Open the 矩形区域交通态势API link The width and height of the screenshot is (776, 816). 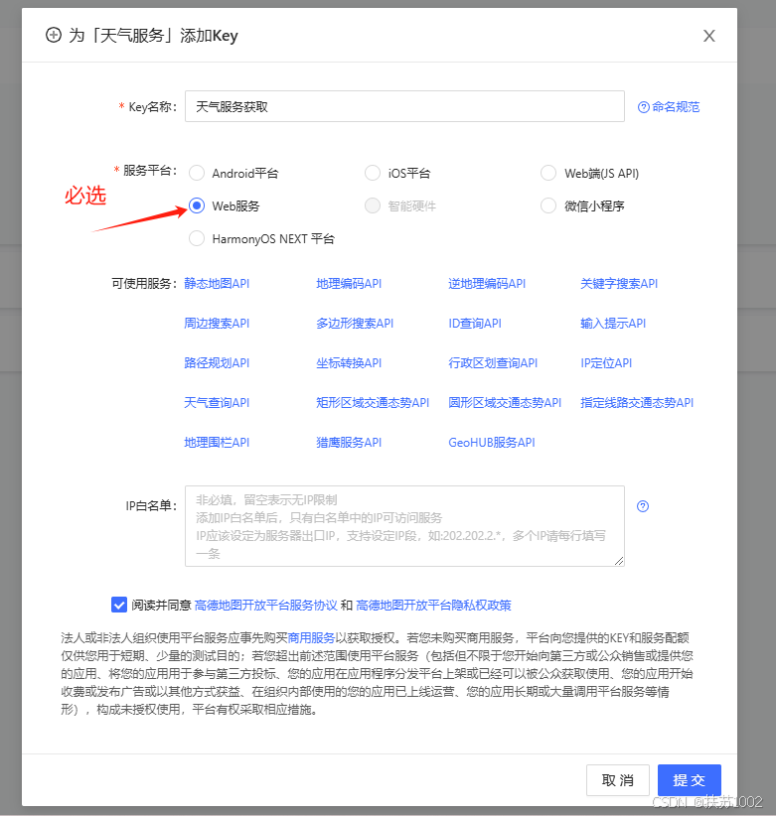click(x=373, y=403)
